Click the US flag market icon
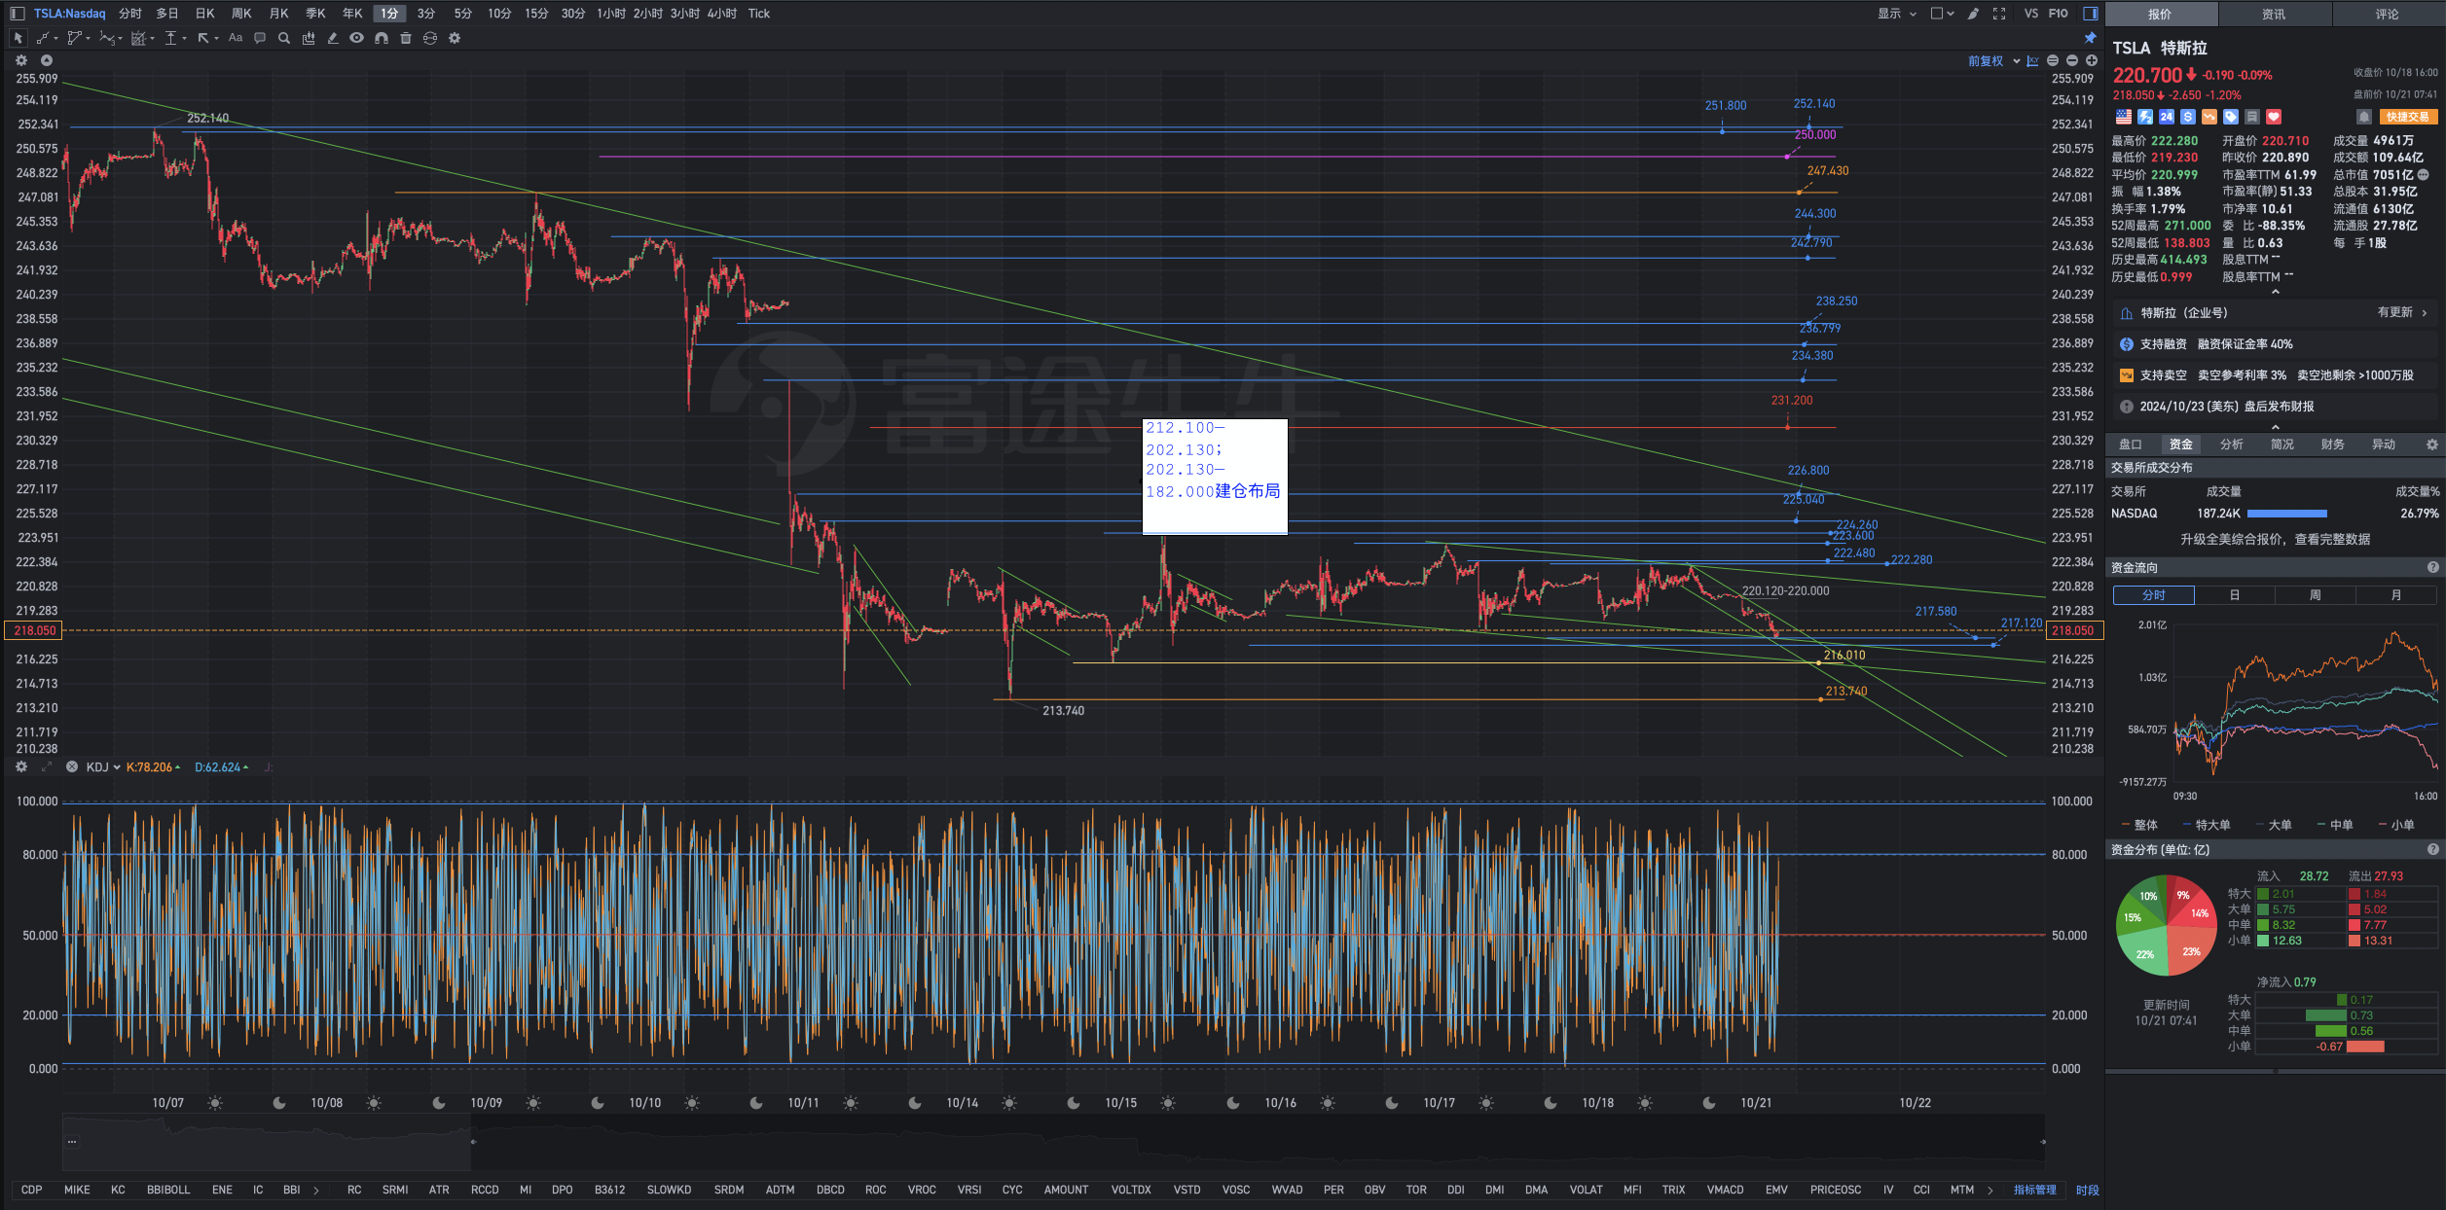The width and height of the screenshot is (2446, 1210). tap(2123, 117)
